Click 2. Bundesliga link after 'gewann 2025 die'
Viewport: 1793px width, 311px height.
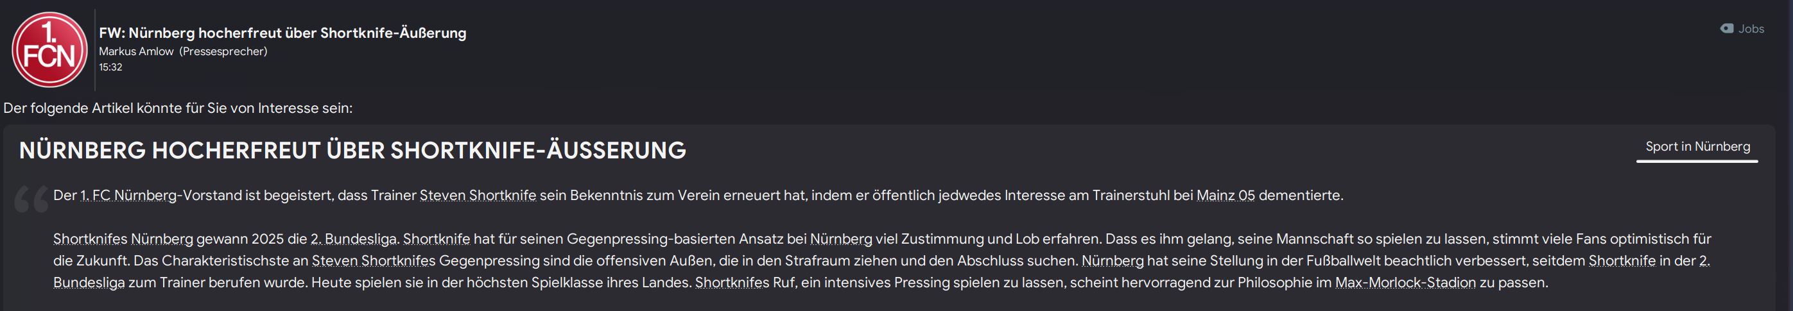pos(354,239)
